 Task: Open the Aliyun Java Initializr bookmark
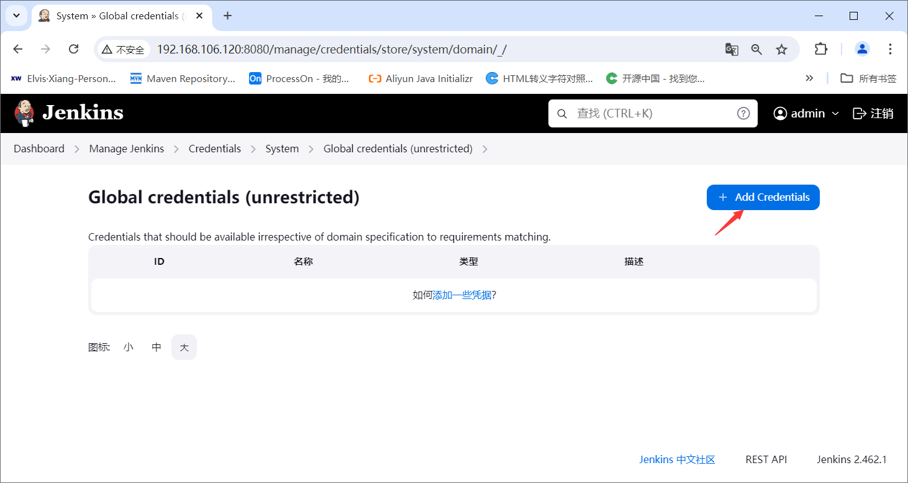click(420, 78)
